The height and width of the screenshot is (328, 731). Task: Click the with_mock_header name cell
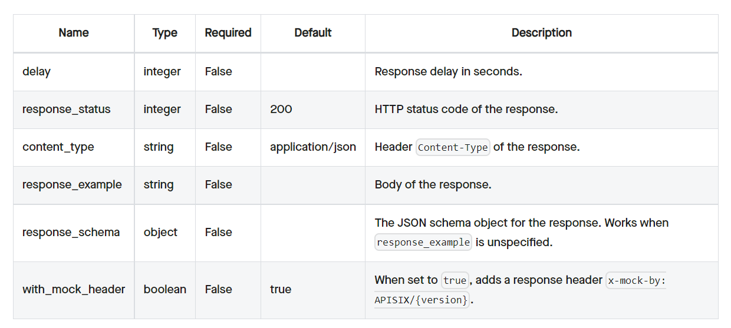[x=74, y=289]
